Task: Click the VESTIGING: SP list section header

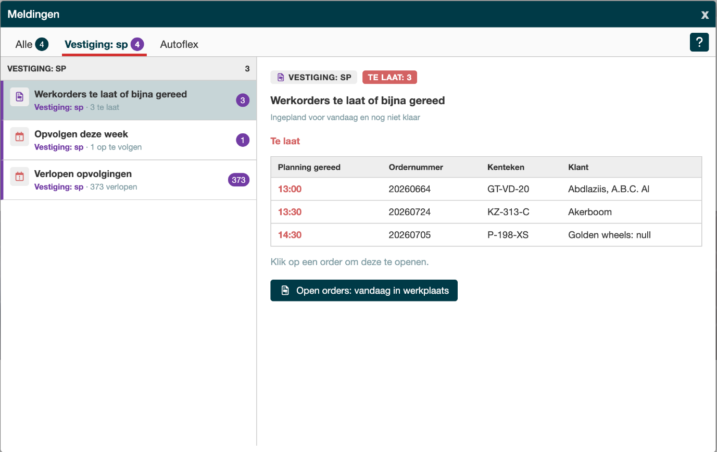Action: tap(128, 69)
